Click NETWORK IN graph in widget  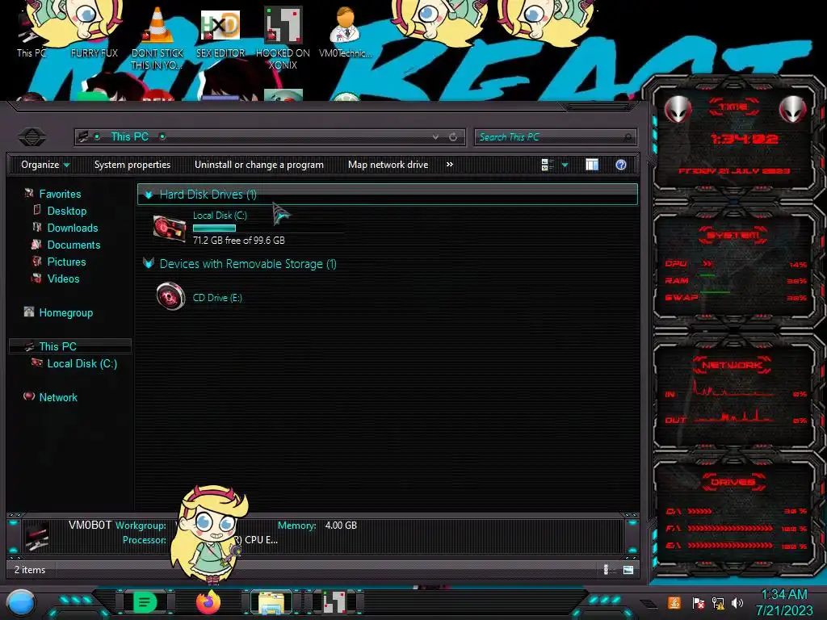click(733, 388)
